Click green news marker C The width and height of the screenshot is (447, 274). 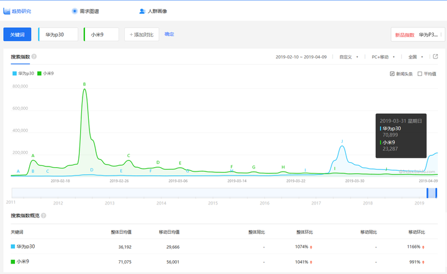129,155
